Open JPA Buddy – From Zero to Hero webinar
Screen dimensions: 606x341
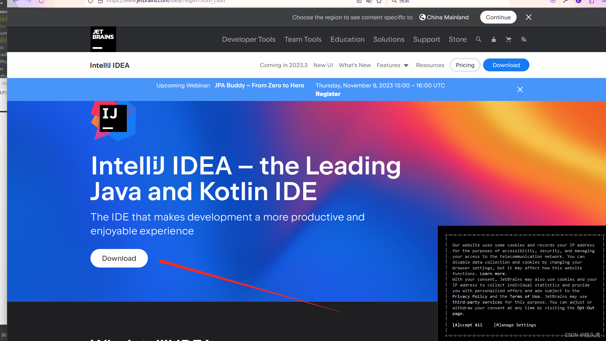click(x=259, y=85)
